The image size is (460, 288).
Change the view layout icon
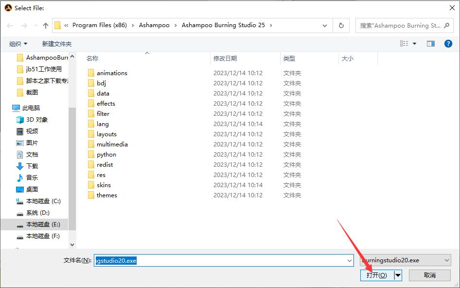tap(404, 44)
